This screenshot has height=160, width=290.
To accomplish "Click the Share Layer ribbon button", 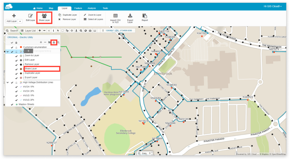I will coord(44,18).
